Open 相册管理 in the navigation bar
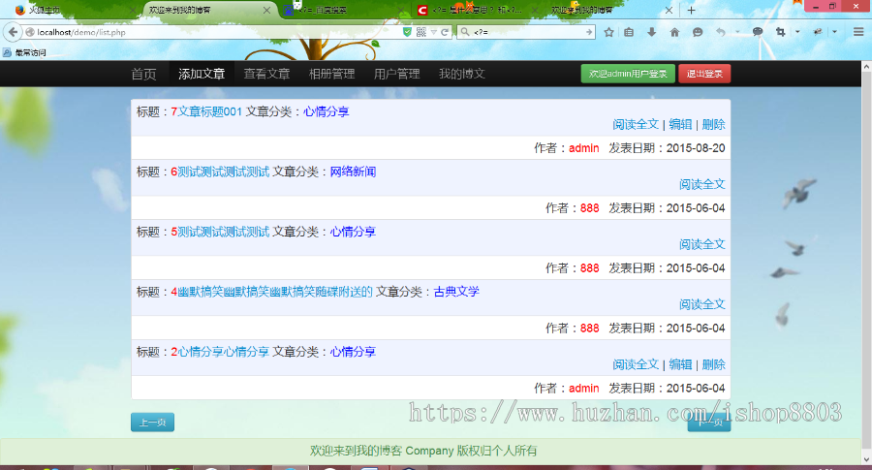This screenshot has height=470, width=872. (x=332, y=74)
